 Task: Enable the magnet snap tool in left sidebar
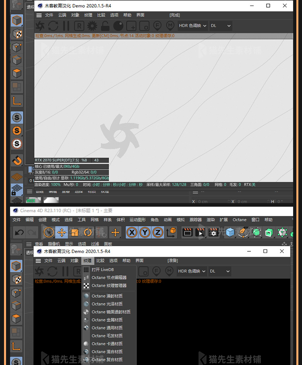point(17,160)
